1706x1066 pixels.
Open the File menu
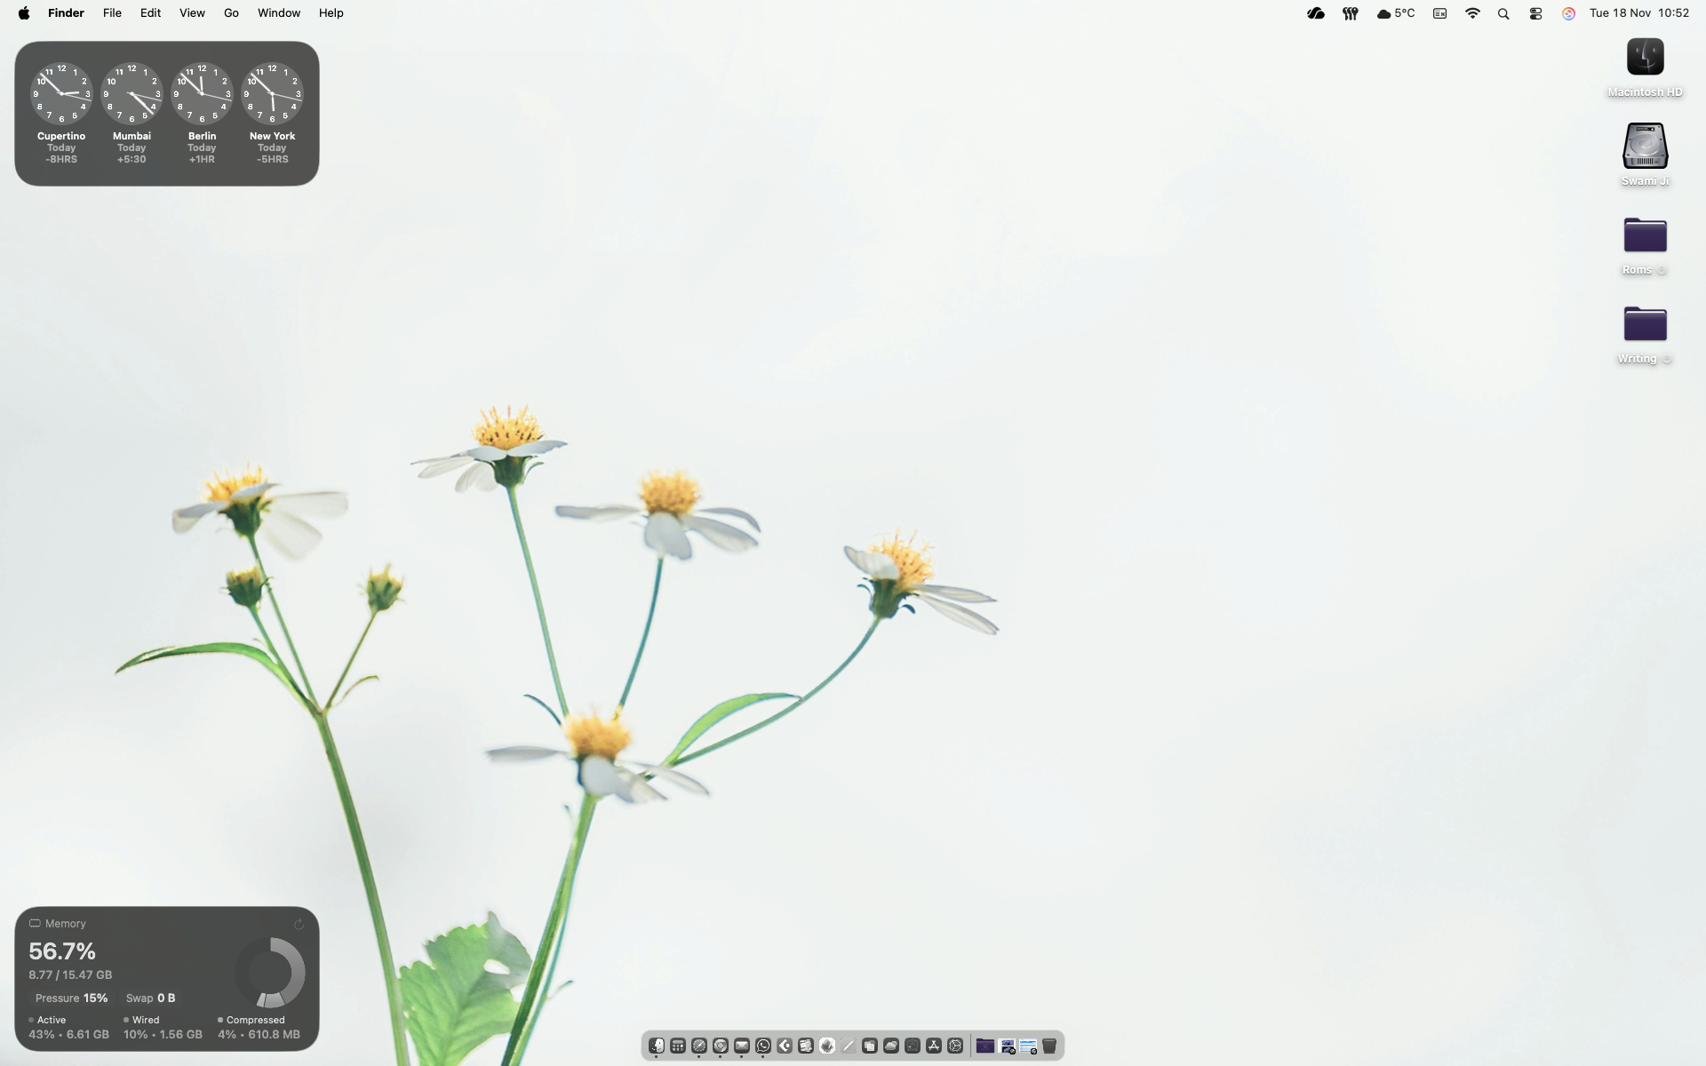111,12
